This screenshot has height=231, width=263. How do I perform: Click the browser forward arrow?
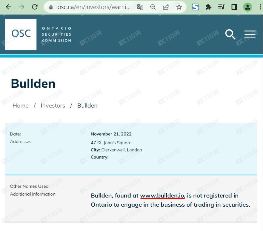pos(21,7)
